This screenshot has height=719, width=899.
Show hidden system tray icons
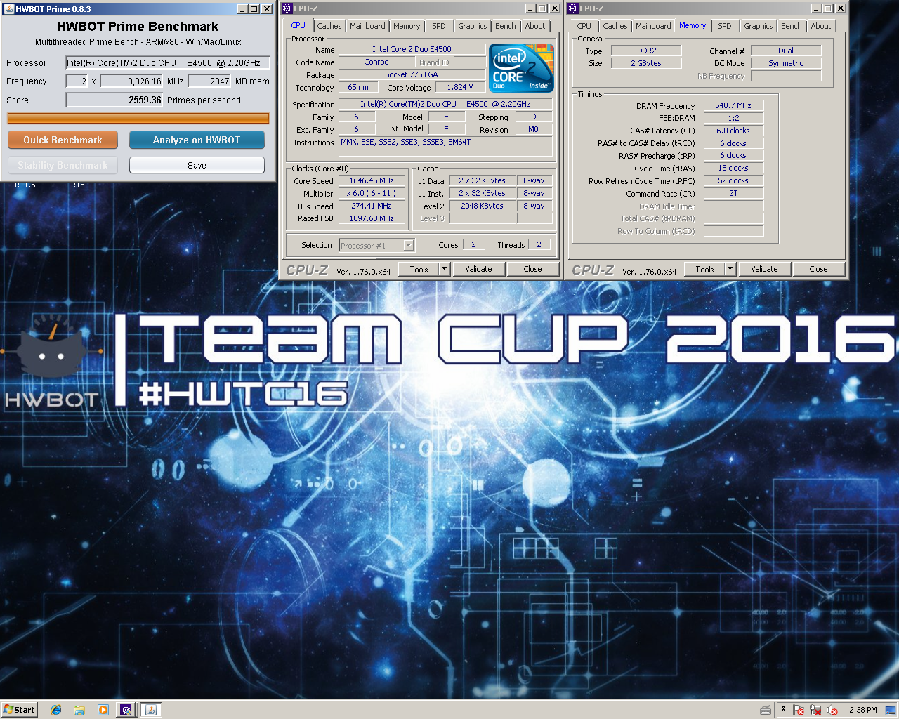pos(783,709)
